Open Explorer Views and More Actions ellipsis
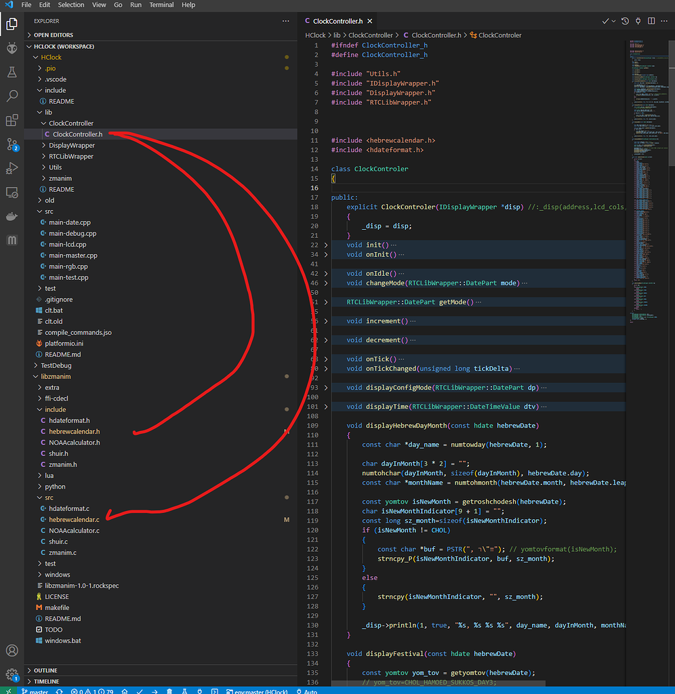This screenshot has width=675, height=694. point(285,21)
